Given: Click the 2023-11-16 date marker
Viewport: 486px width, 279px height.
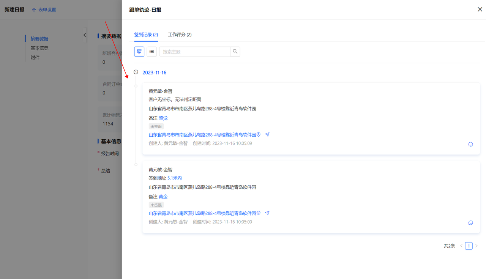Looking at the screenshot, I should pyautogui.click(x=154, y=73).
